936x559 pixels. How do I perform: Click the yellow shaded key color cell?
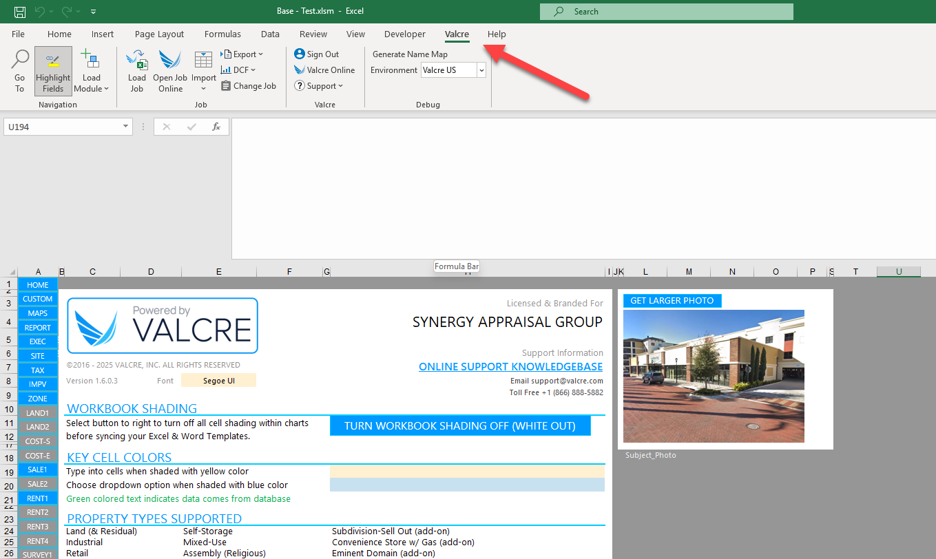[x=467, y=472]
